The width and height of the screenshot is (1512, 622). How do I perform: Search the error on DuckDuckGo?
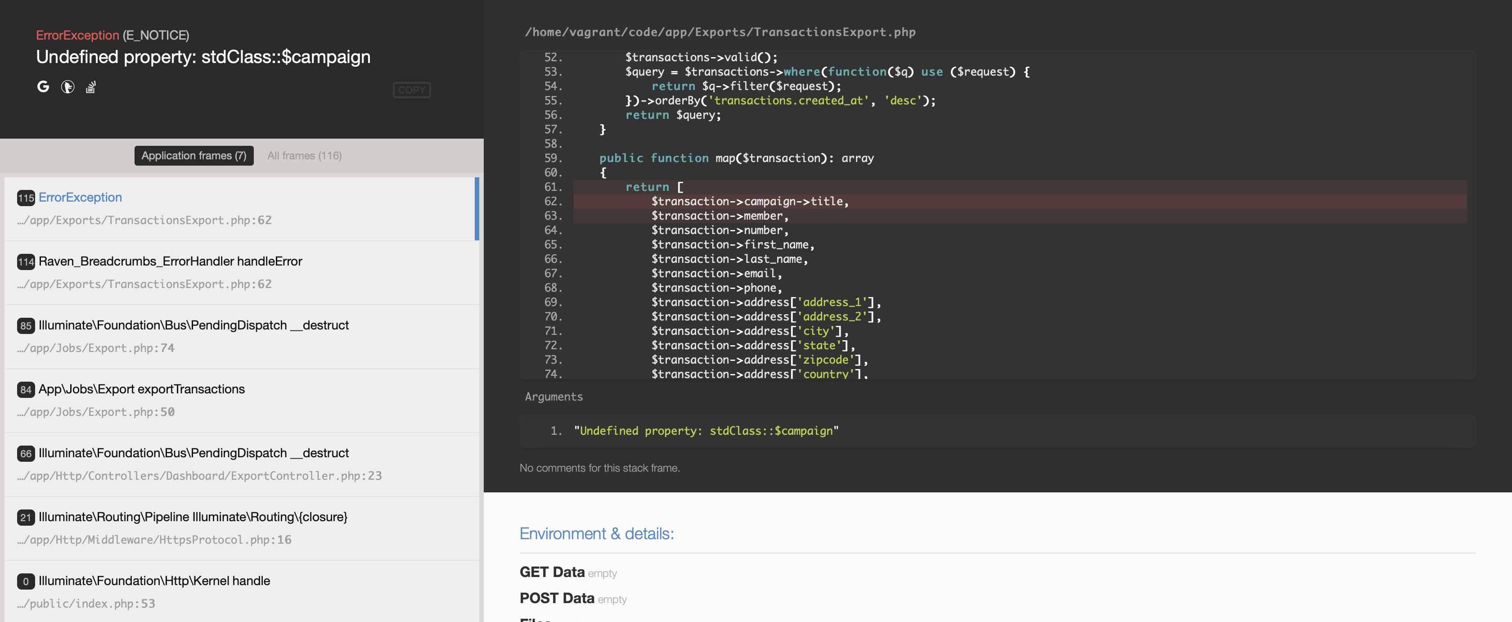click(x=67, y=86)
